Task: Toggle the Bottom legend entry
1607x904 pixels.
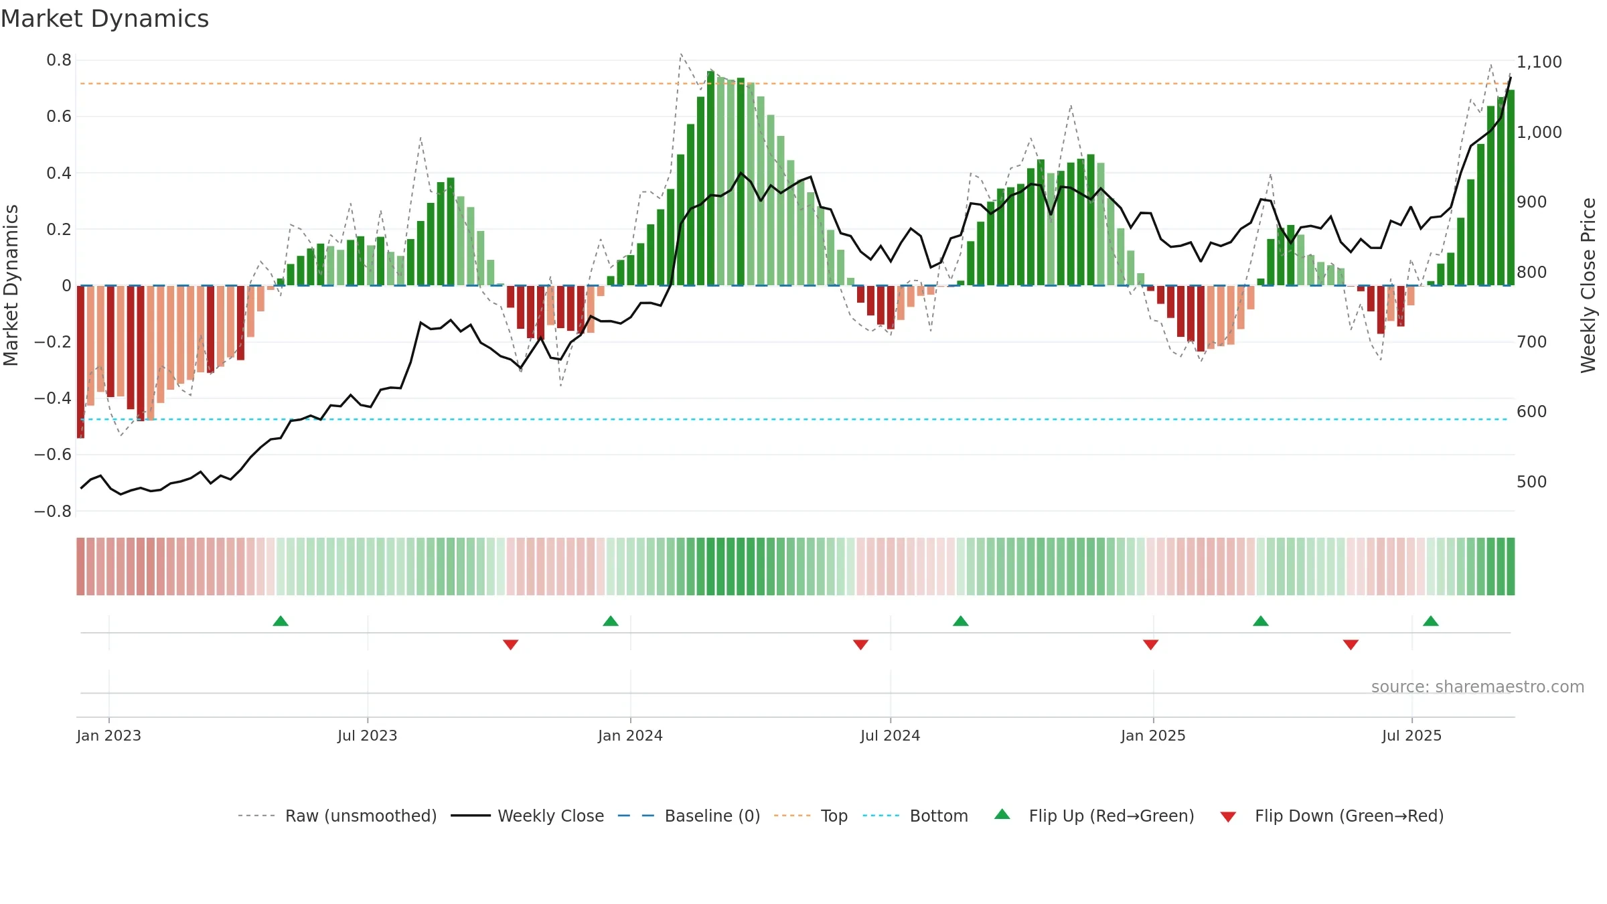Action: tap(915, 816)
